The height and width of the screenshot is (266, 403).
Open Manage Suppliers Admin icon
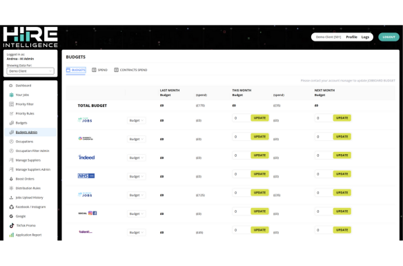pos(11,169)
